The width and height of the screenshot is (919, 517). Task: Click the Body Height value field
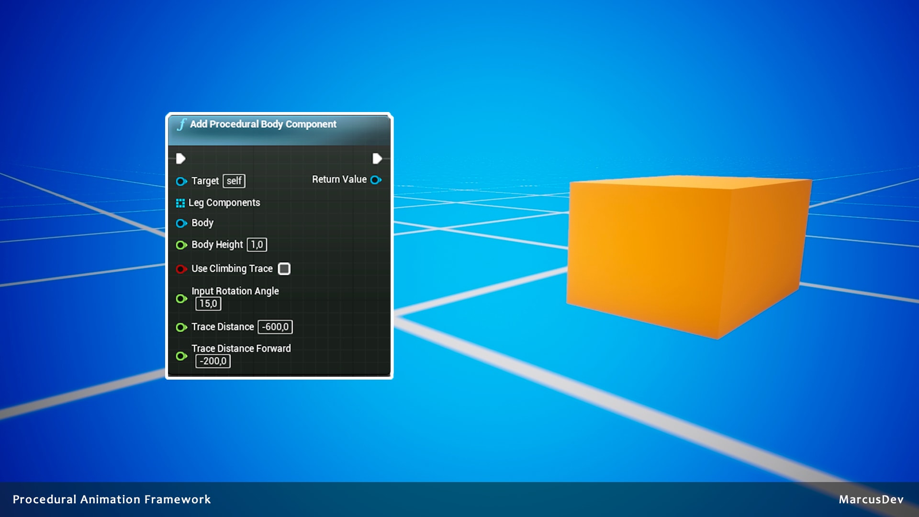point(257,245)
